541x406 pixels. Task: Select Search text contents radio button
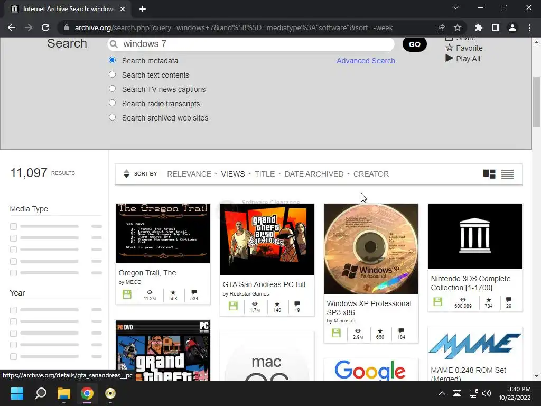(112, 74)
